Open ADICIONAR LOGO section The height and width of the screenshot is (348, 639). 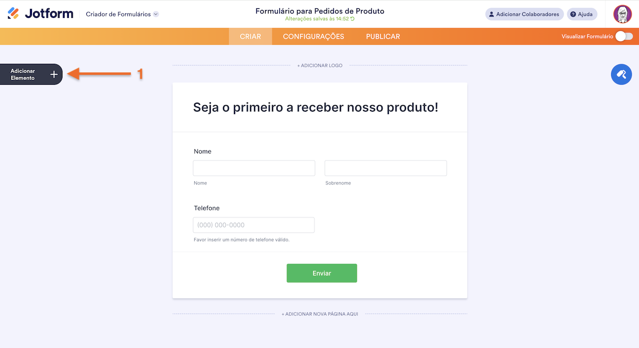pyautogui.click(x=319, y=65)
